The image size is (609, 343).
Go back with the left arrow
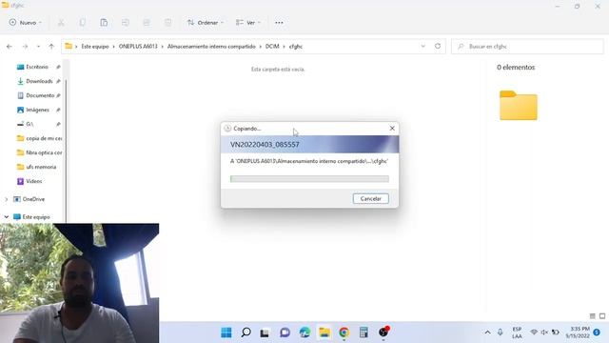click(10, 47)
